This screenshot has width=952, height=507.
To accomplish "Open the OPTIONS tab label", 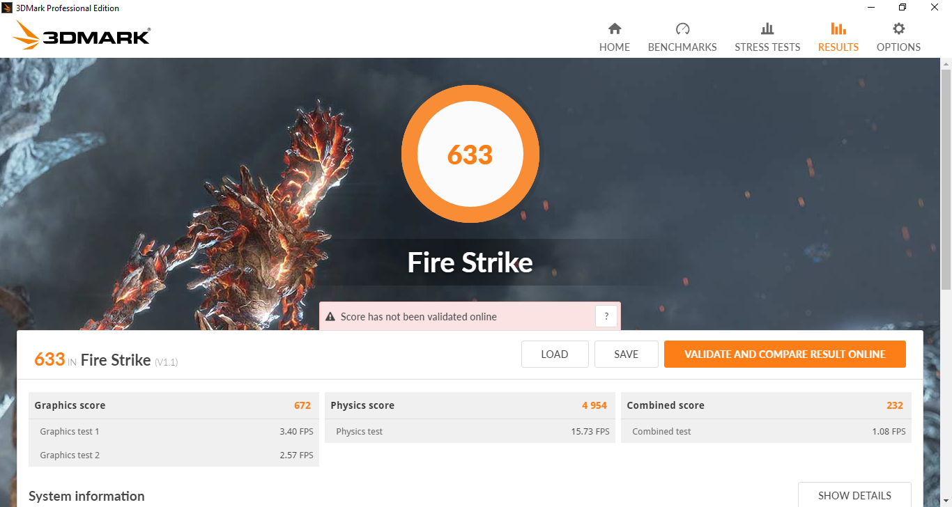I will point(899,47).
